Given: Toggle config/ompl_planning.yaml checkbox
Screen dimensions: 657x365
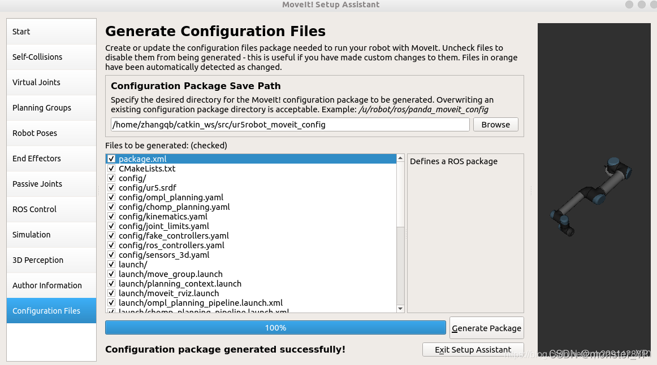Looking at the screenshot, I should click(x=111, y=197).
